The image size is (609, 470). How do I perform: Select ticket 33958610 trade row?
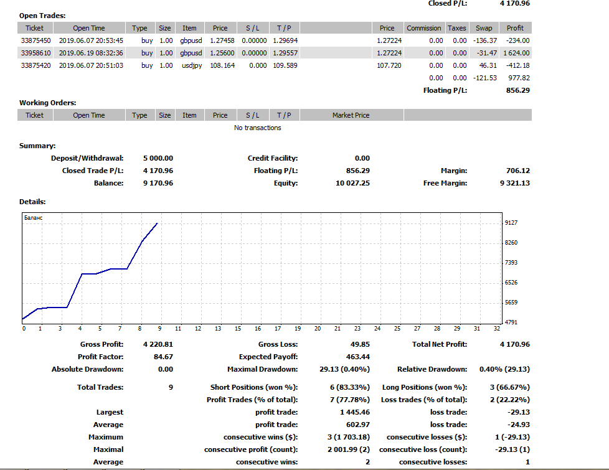(35, 53)
